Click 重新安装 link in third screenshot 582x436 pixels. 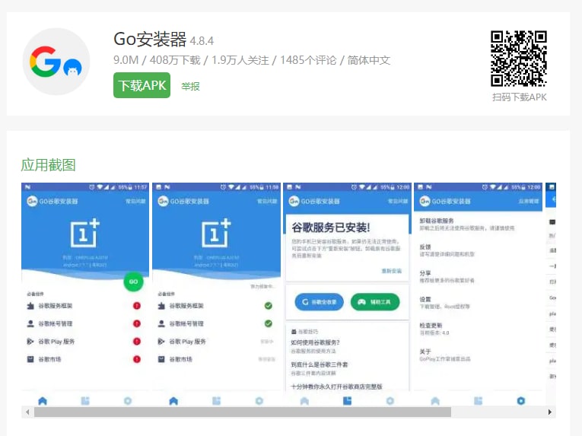(x=392, y=271)
